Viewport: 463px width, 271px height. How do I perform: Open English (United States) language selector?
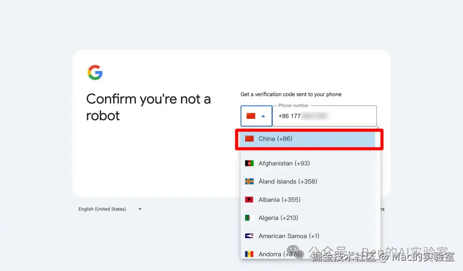click(110, 209)
